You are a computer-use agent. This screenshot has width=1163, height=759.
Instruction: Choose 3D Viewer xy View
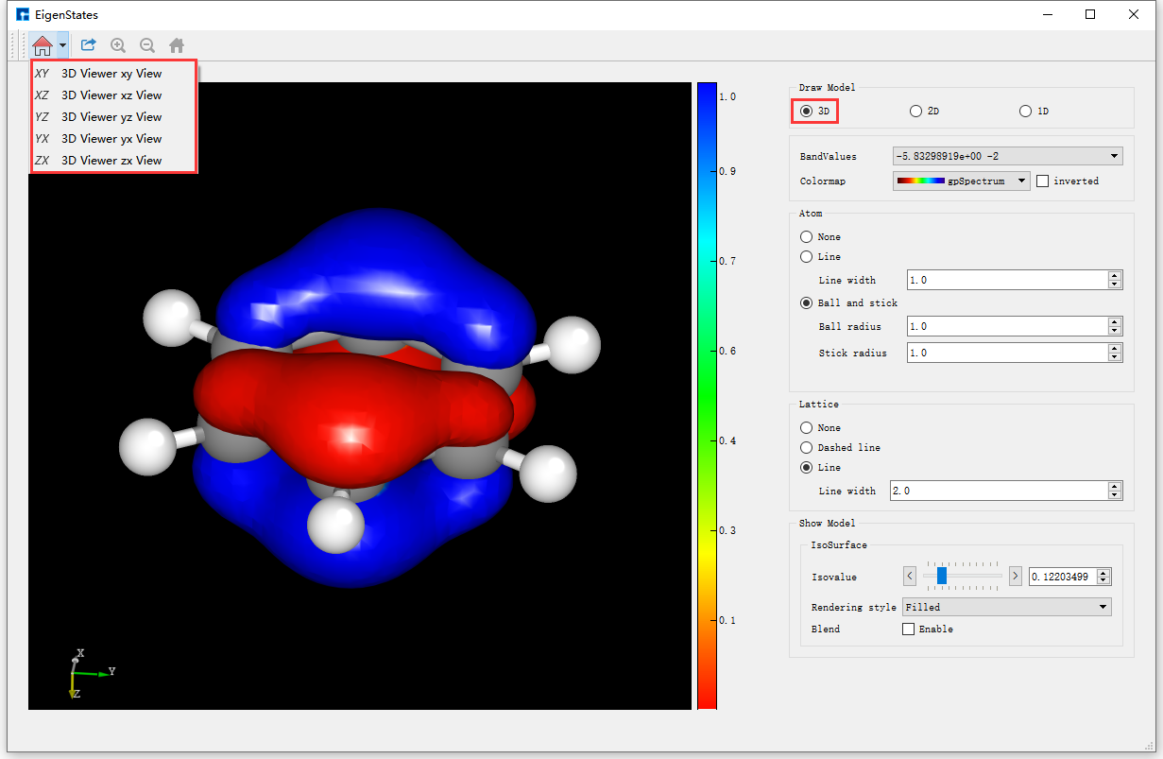tap(111, 73)
